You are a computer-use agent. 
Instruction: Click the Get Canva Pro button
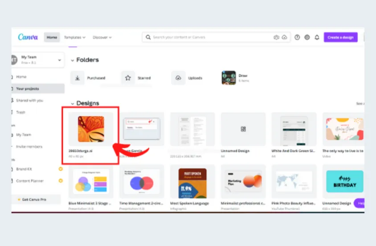click(36, 199)
